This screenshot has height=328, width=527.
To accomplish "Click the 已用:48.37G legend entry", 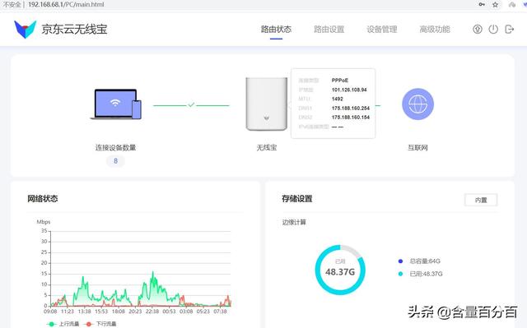I will pos(420,274).
